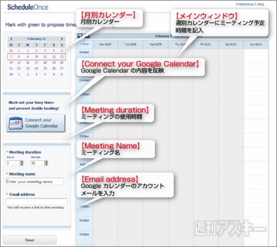Viewport: 277px width, 247px height.
Task: Select date 15 in mini calendar
Action: [x=19, y=62]
